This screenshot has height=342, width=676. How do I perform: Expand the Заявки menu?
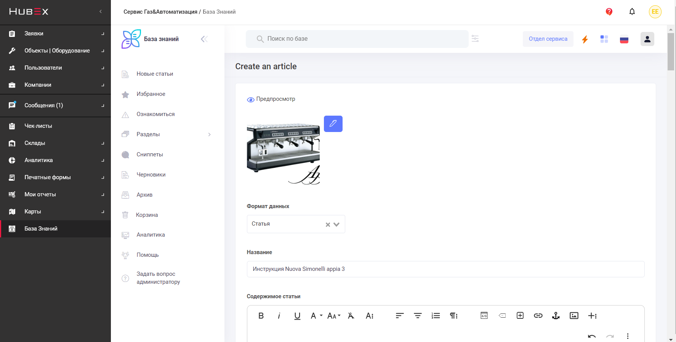tap(55, 33)
